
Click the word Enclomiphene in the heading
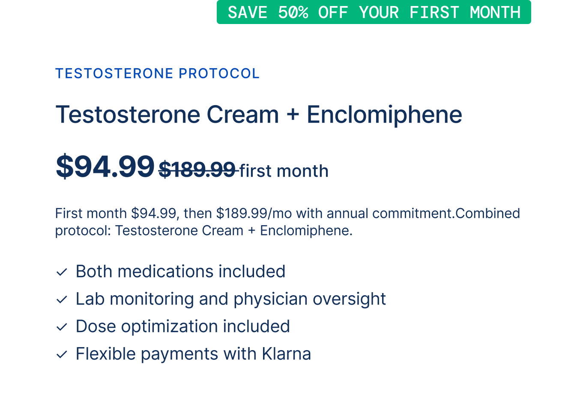pyautogui.click(x=384, y=115)
